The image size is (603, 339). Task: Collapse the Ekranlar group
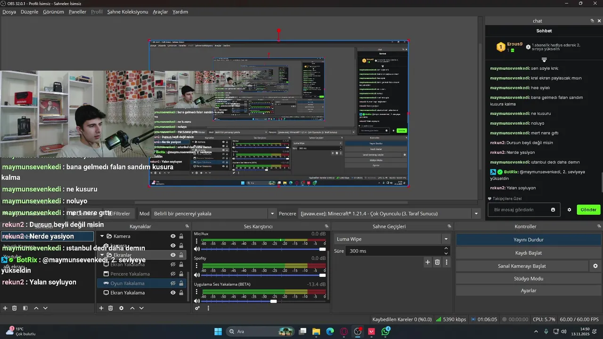[102, 255]
